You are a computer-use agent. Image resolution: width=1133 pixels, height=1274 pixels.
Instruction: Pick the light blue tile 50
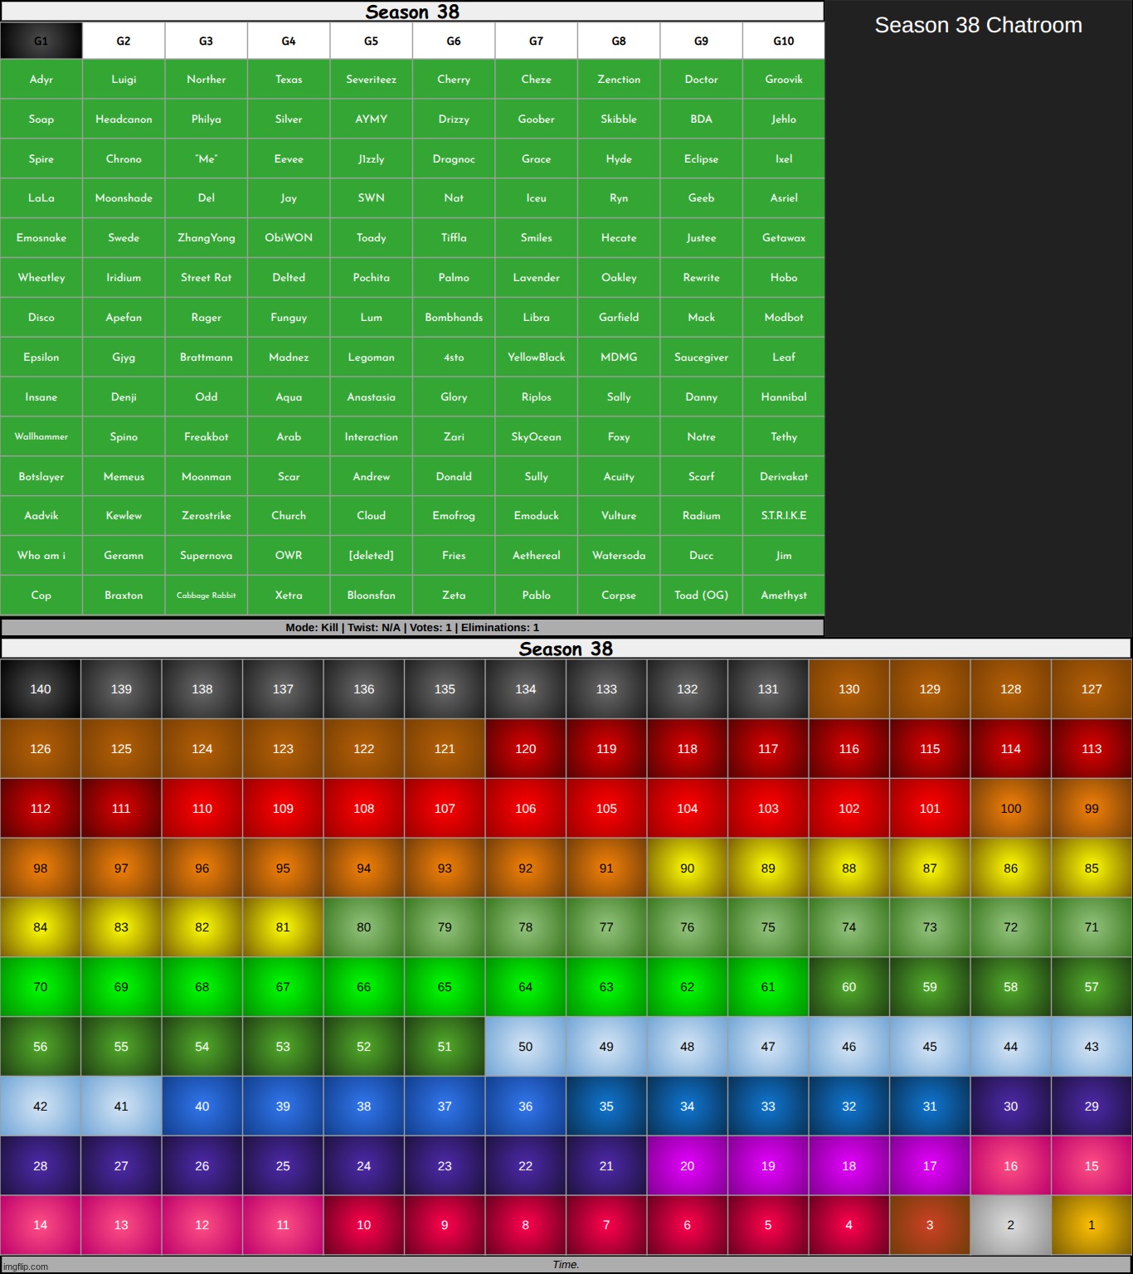(x=525, y=1047)
